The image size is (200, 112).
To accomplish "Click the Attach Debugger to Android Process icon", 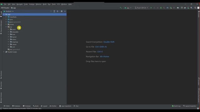I will click(x=171, y=8).
